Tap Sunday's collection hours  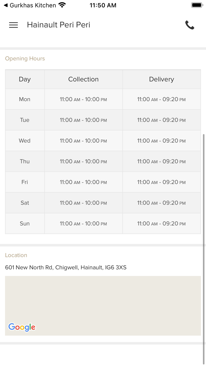[x=83, y=224]
